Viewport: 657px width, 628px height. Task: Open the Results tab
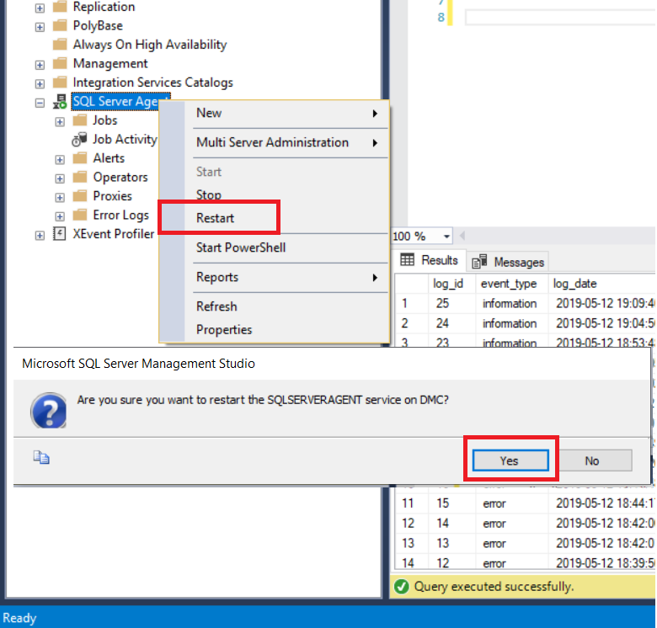click(430, 261)
